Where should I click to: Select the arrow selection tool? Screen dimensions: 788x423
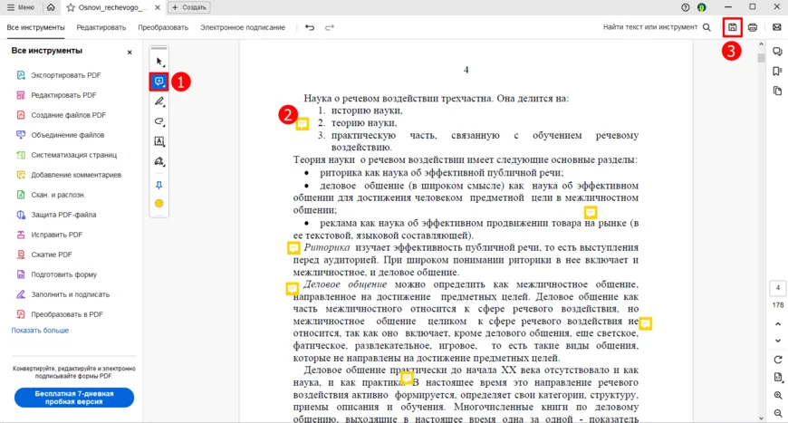(x=159, y=62)
